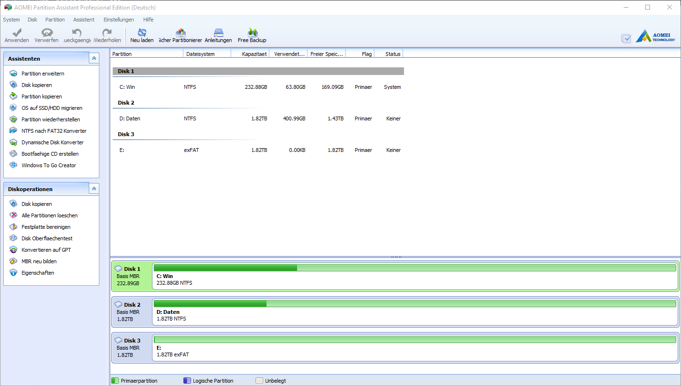Click the Anwenden checkmark toolbar icon
Image resolution: width=681 pixels, height=386 pixels.
17,32
